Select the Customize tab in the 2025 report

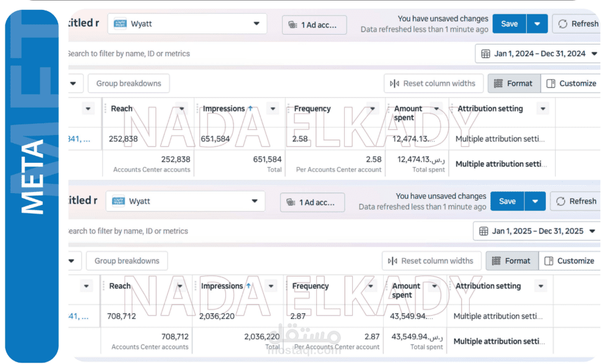click(569, 261)
